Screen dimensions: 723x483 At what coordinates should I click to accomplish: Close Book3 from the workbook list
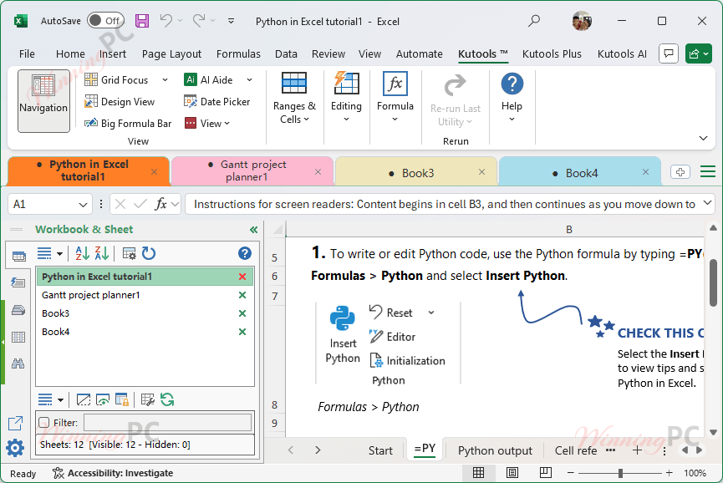(x=242, y=313)
